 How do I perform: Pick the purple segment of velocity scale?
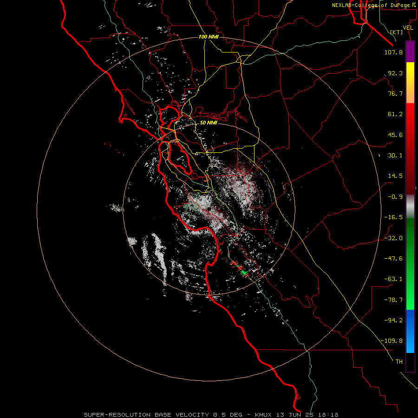pos(410,52)
